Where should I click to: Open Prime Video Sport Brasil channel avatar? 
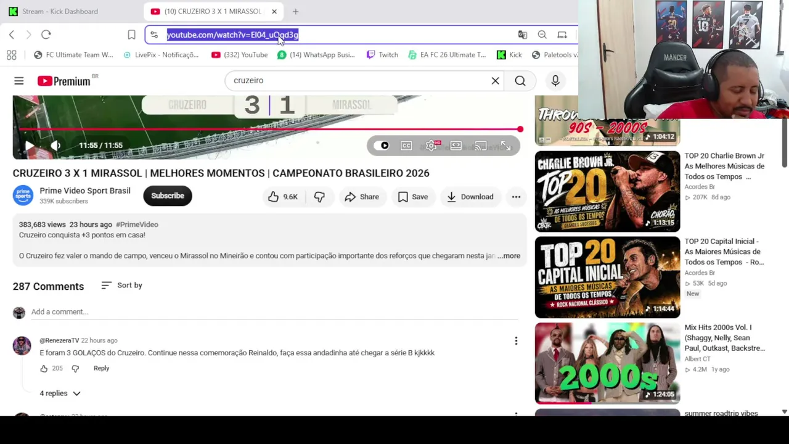click(x=23, y=195)
